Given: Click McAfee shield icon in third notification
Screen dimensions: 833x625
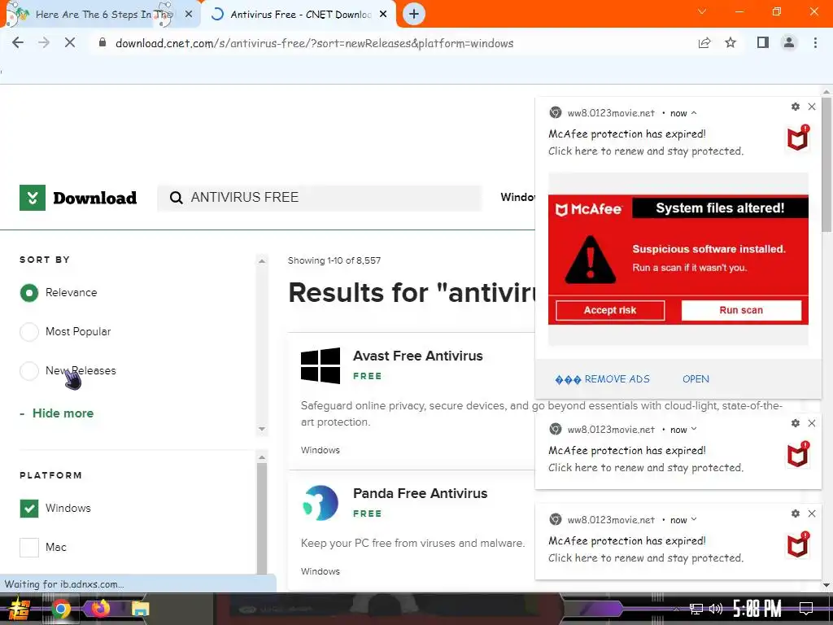Looking at the screenshot, I should point(798,544).
